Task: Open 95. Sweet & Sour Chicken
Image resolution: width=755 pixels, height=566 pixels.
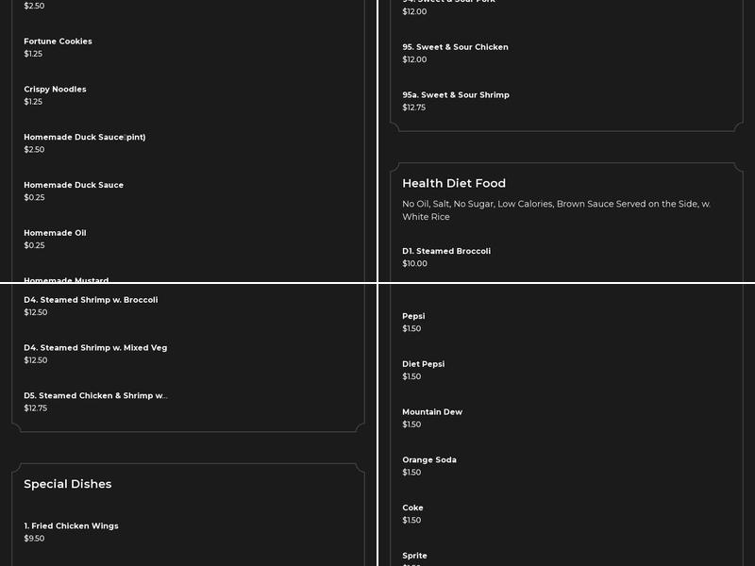Action: (x=455, y=47)
